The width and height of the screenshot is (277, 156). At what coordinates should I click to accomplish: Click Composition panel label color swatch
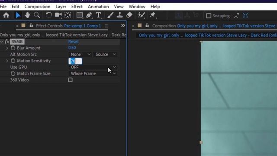(139, 26)
